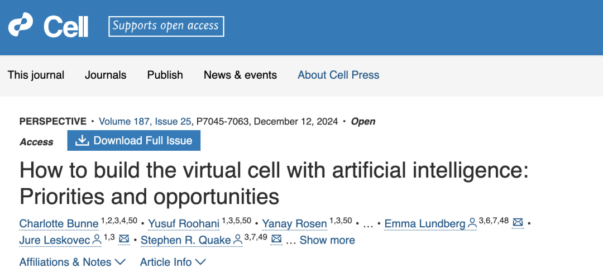Open the Volume 187, Issue 25 link

point(145,121)
